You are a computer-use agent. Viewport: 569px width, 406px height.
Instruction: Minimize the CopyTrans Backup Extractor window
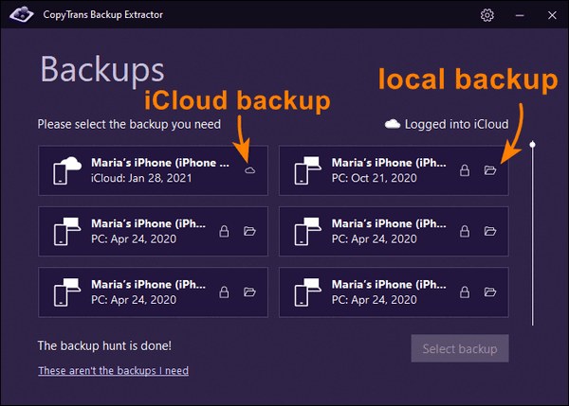(520, 15)
